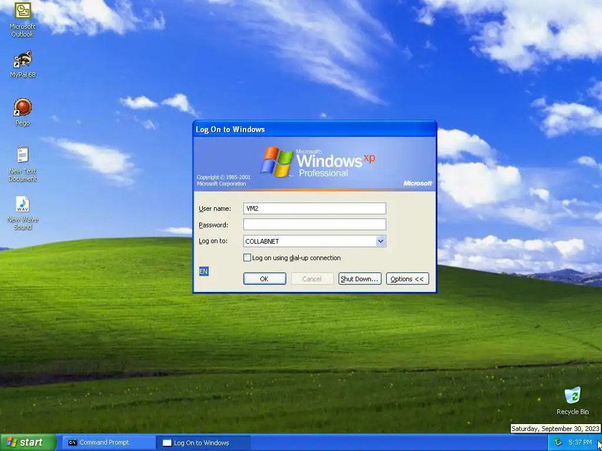Collapse the dialog with Options <<
The height and width of the screenshot is (451, 602).
click(407, 279)
